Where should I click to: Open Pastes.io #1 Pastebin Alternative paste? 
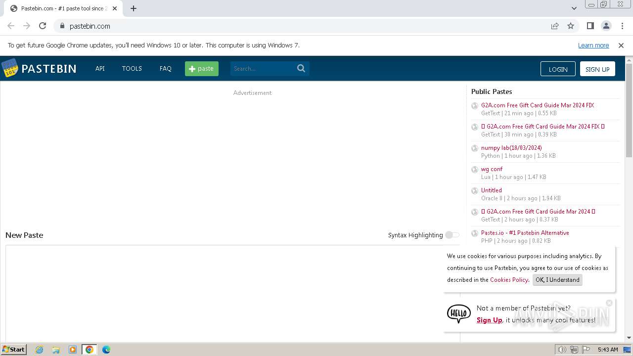(x=525, y=233)
